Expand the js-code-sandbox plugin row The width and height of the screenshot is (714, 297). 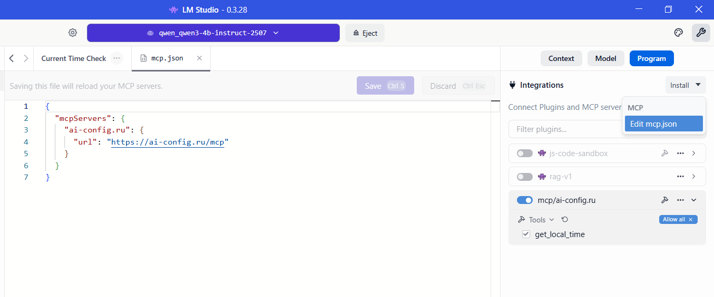pyautogui.click(x=694, y=153)
